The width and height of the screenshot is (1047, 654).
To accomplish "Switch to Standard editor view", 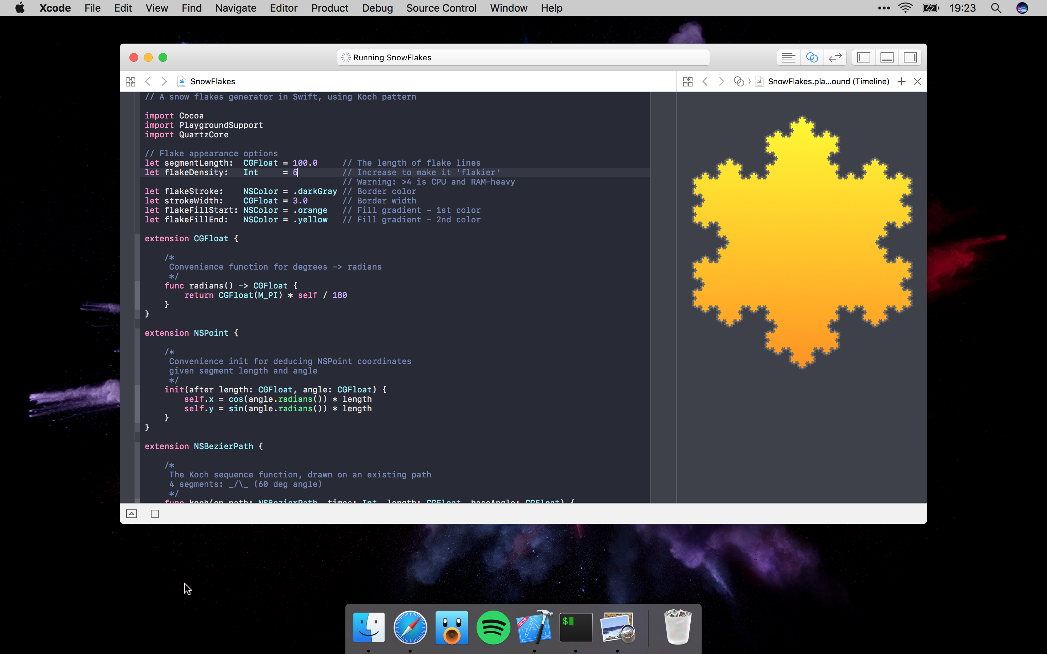I will coord(788,57).
